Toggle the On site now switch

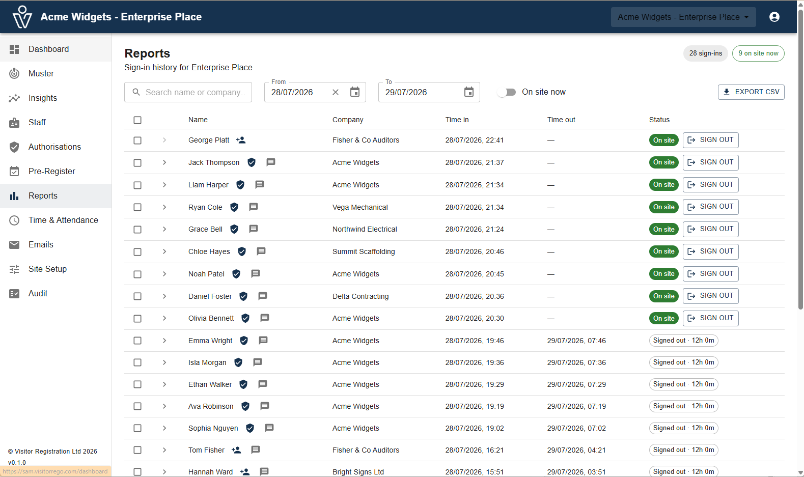(x=507, y=92)
